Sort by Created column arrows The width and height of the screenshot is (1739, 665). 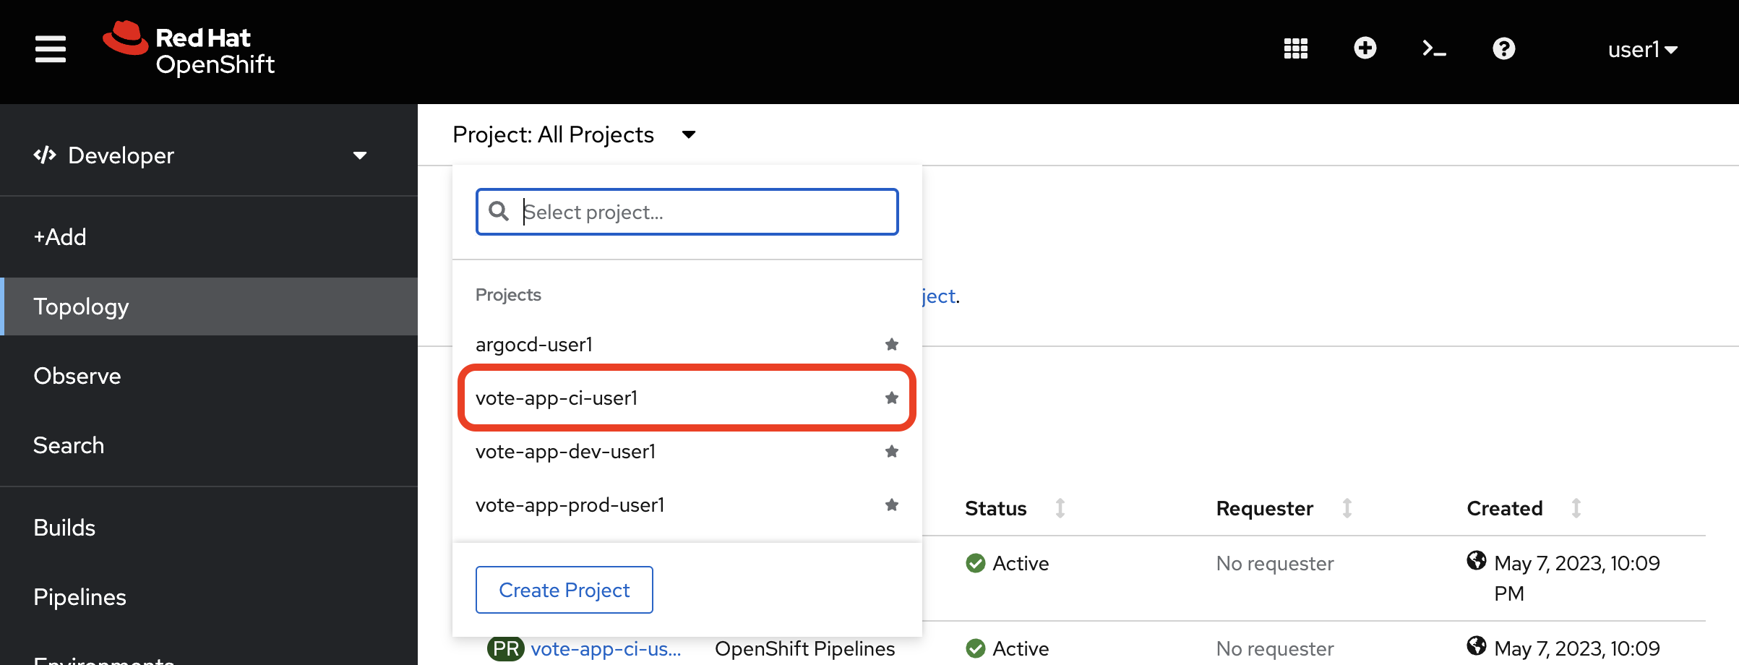point(1576,508)
